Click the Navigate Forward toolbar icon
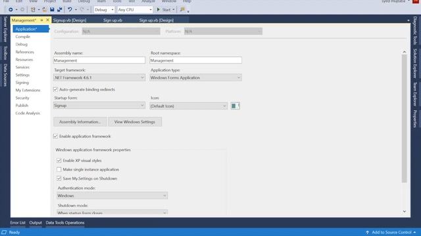 22,10
